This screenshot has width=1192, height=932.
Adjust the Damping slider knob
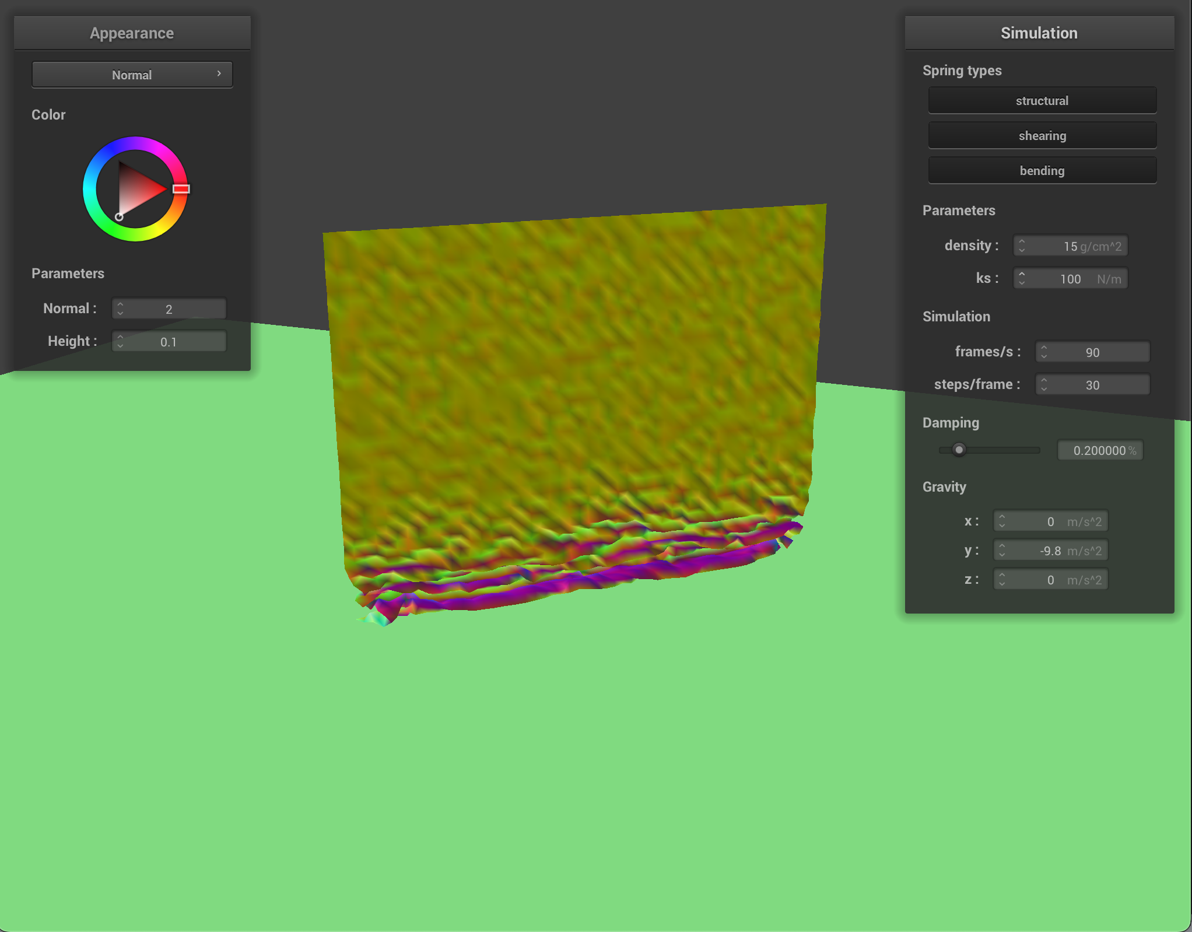(x=959, y=450)
